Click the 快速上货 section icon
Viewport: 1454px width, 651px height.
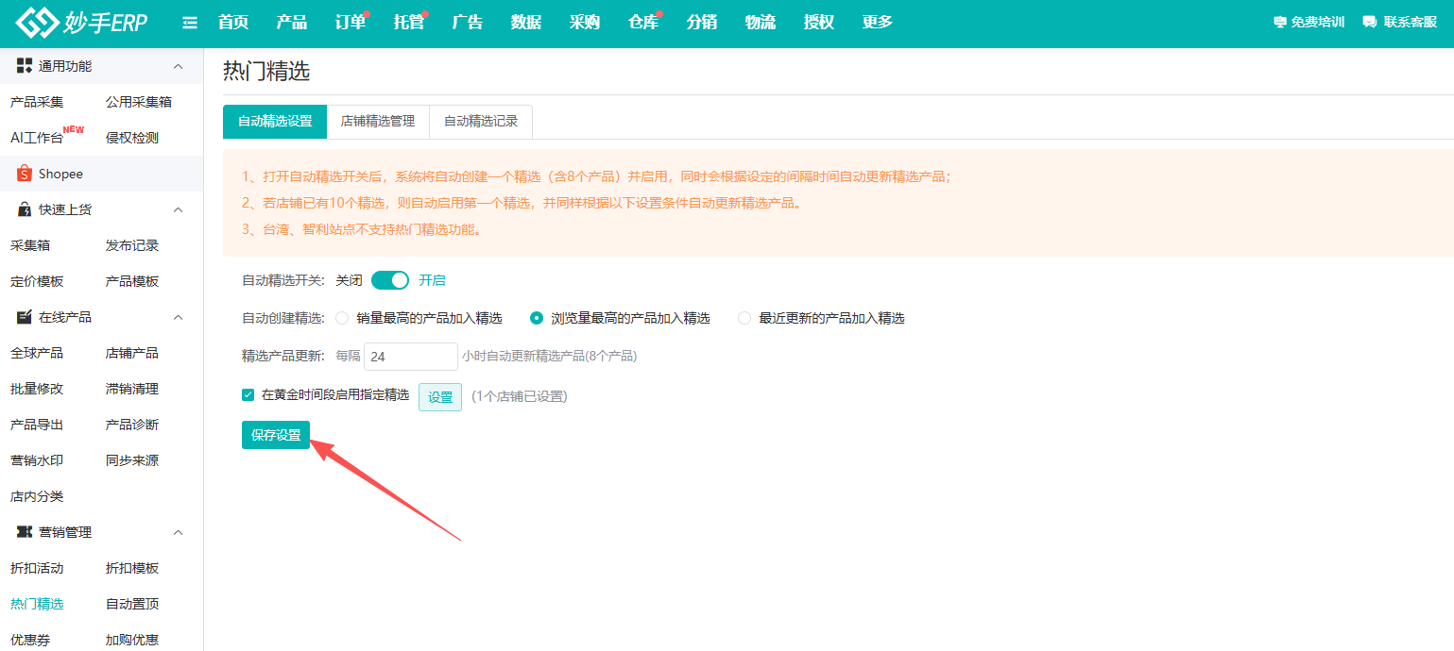coord(23,209)
